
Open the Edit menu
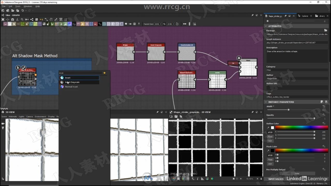10,6
